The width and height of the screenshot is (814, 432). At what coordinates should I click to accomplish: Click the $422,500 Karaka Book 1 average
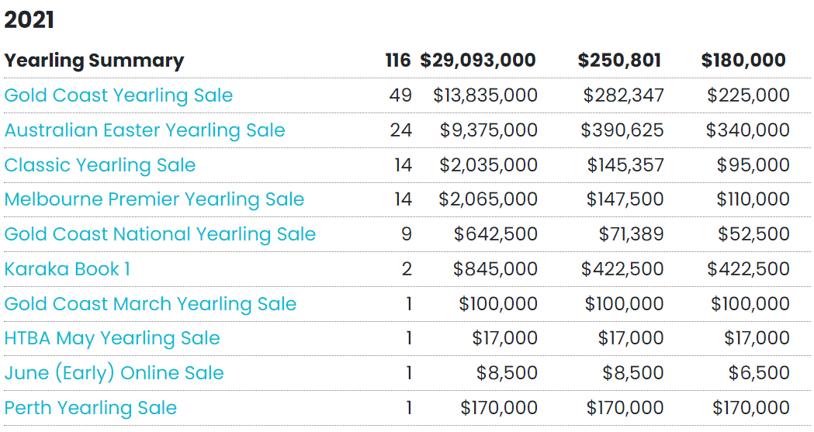pos(622,269)
